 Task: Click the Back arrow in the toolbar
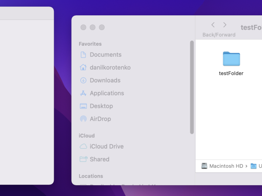tap(213, 25)
